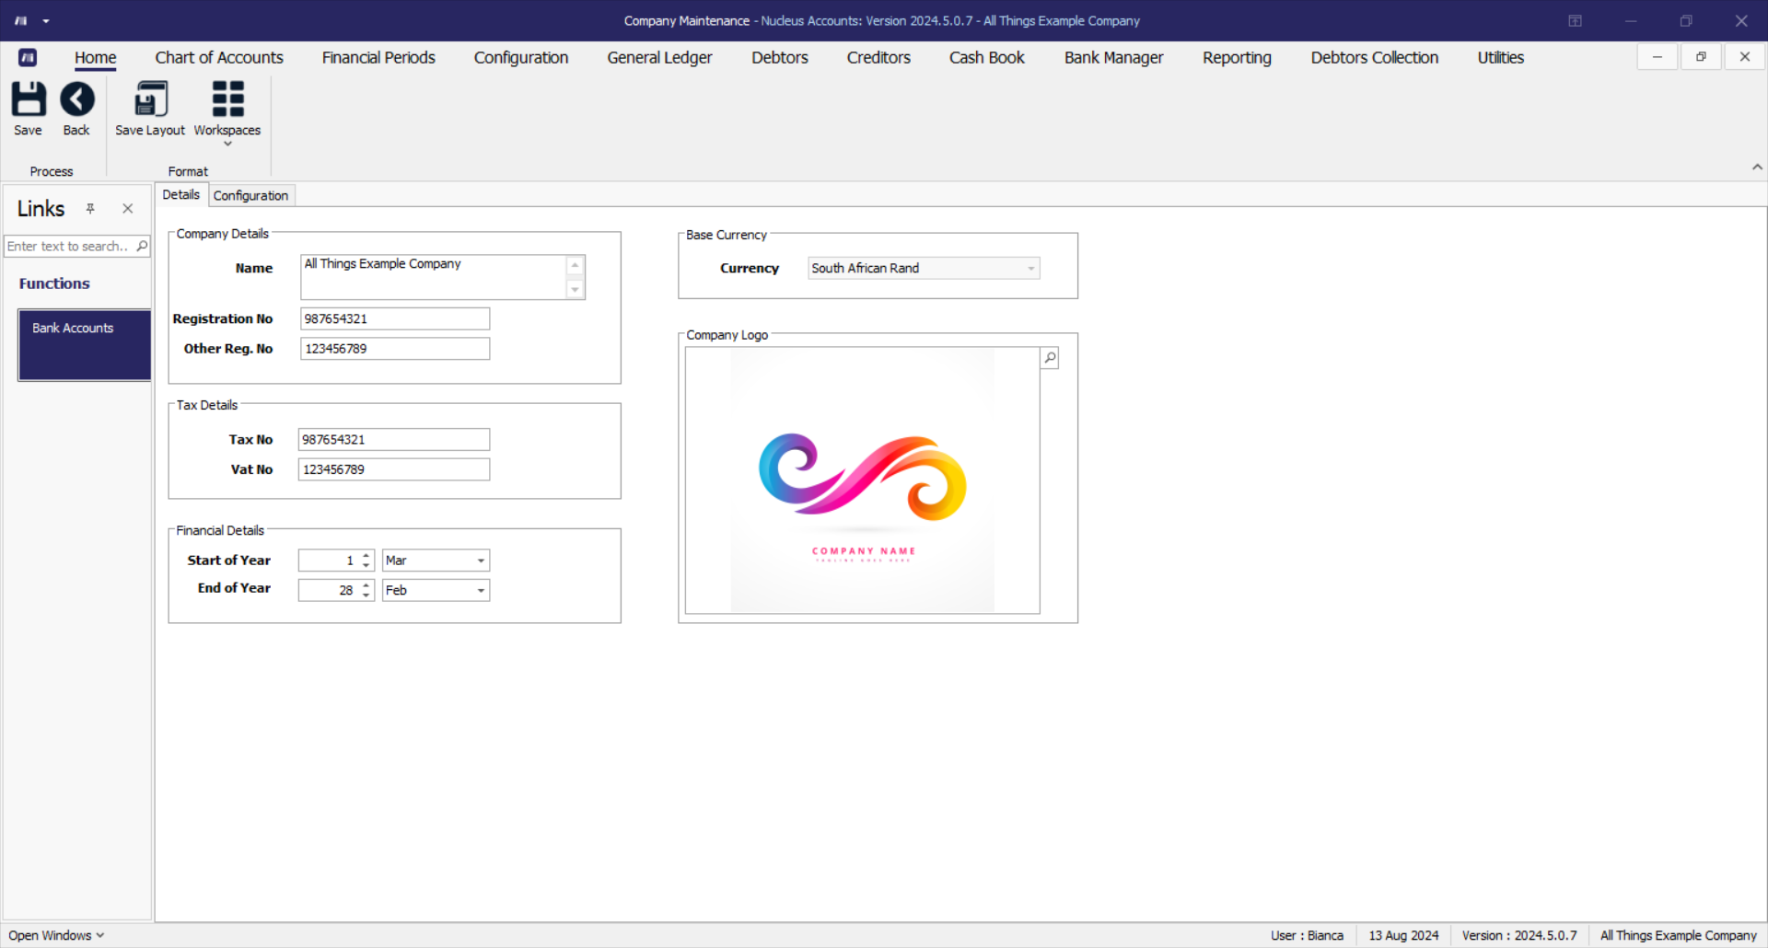
Task: Open the Configuration ribbon tab
Action: pos(521,57)
